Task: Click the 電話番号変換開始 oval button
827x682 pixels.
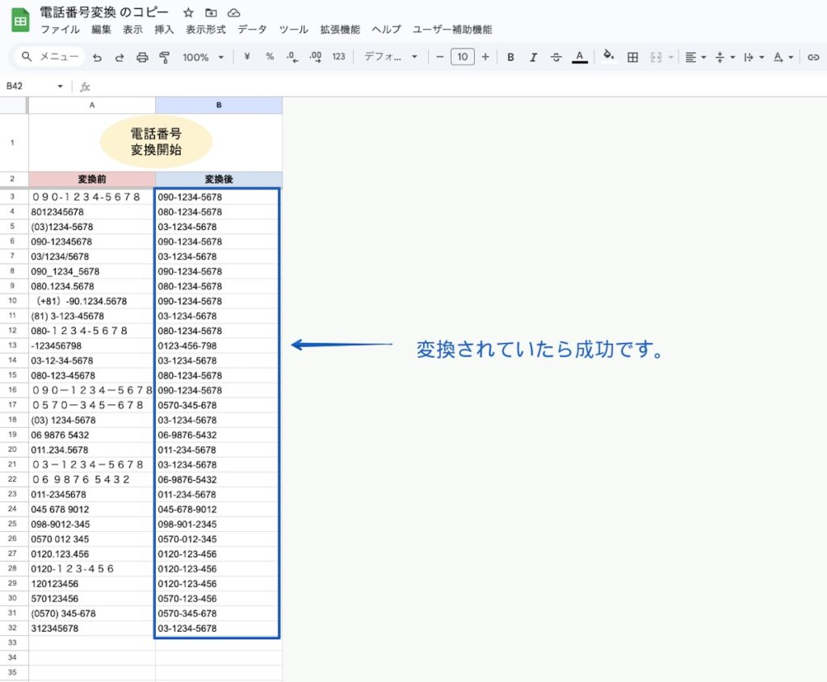Action: tap(156, 142)
